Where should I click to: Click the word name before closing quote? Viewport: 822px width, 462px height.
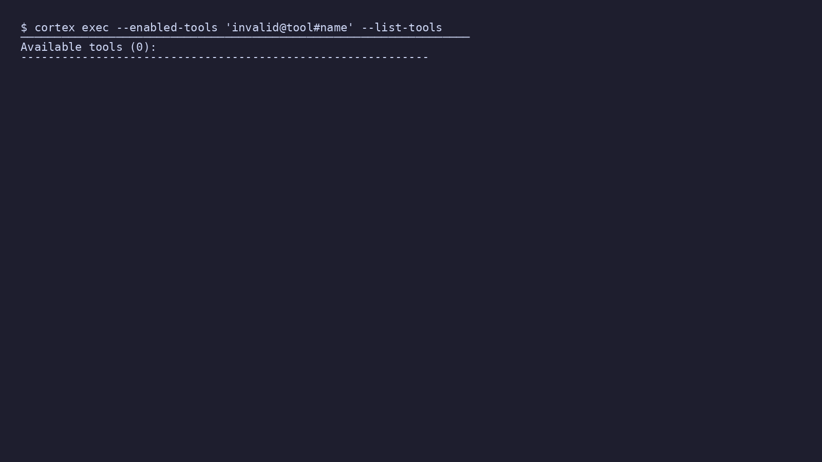[x=333, y=28]
